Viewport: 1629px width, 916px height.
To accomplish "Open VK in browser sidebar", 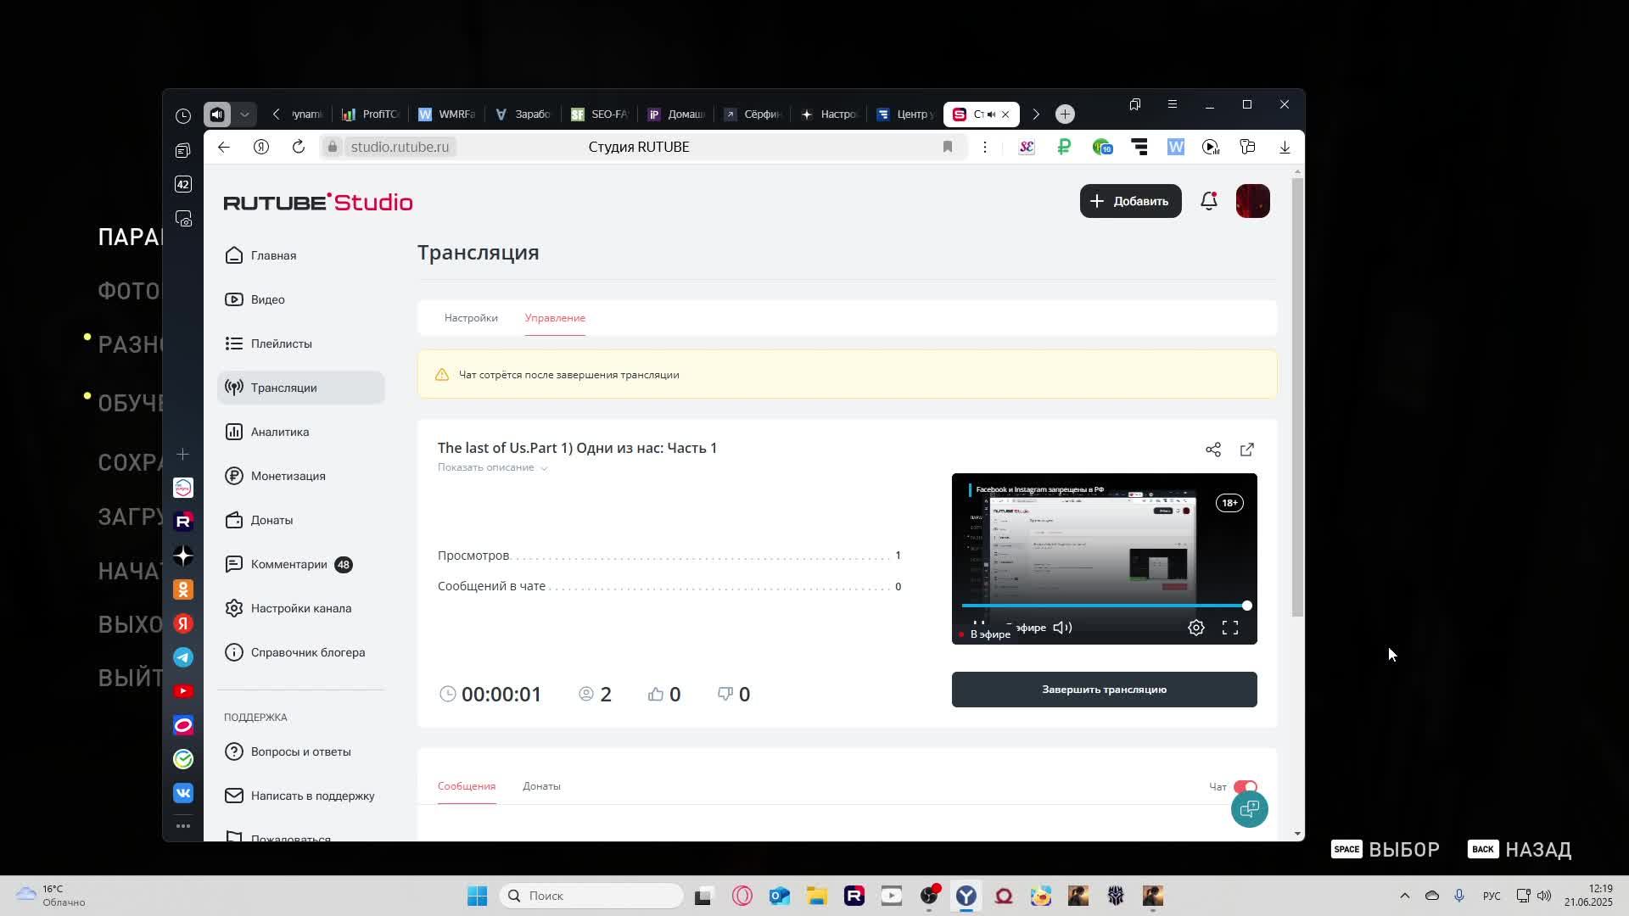I will pos(183,793).
